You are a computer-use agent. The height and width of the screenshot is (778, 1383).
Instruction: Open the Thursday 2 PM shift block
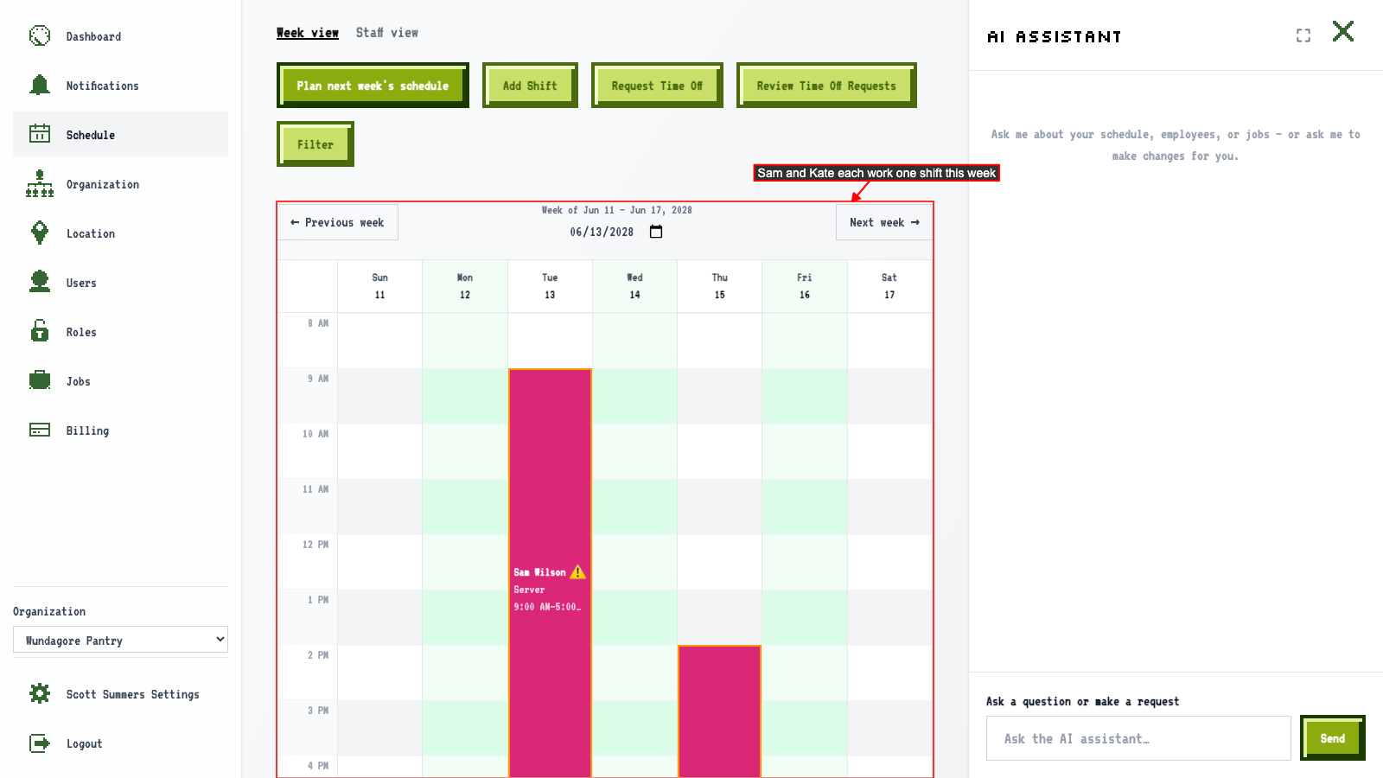coord(719,711)
